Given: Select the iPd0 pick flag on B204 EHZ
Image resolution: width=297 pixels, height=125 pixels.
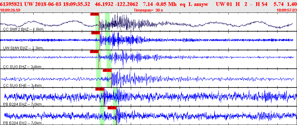Looking at the screenshot, I should tap(100, 89).
